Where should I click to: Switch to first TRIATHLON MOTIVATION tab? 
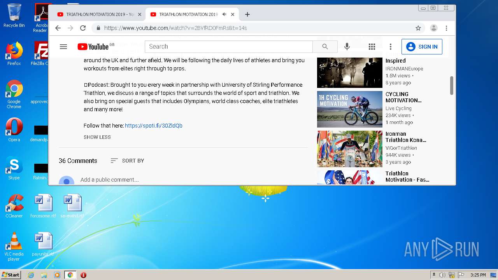98,14
